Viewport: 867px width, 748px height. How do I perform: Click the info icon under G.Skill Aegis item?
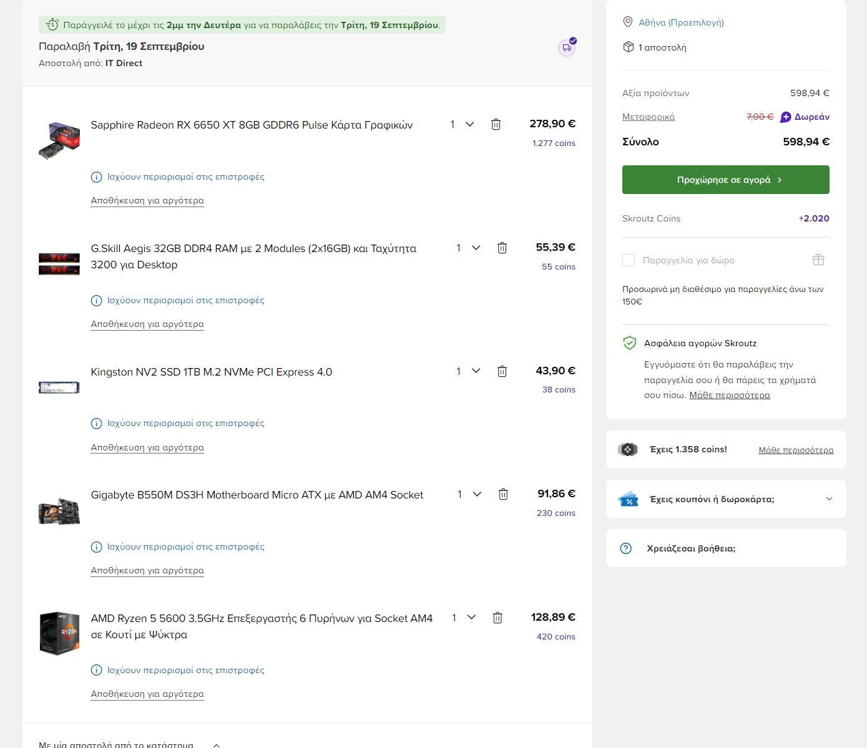97,301
